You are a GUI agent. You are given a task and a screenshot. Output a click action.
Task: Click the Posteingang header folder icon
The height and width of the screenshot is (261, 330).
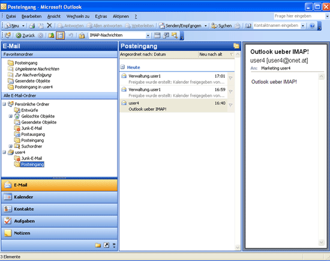(x=236, y=46)
